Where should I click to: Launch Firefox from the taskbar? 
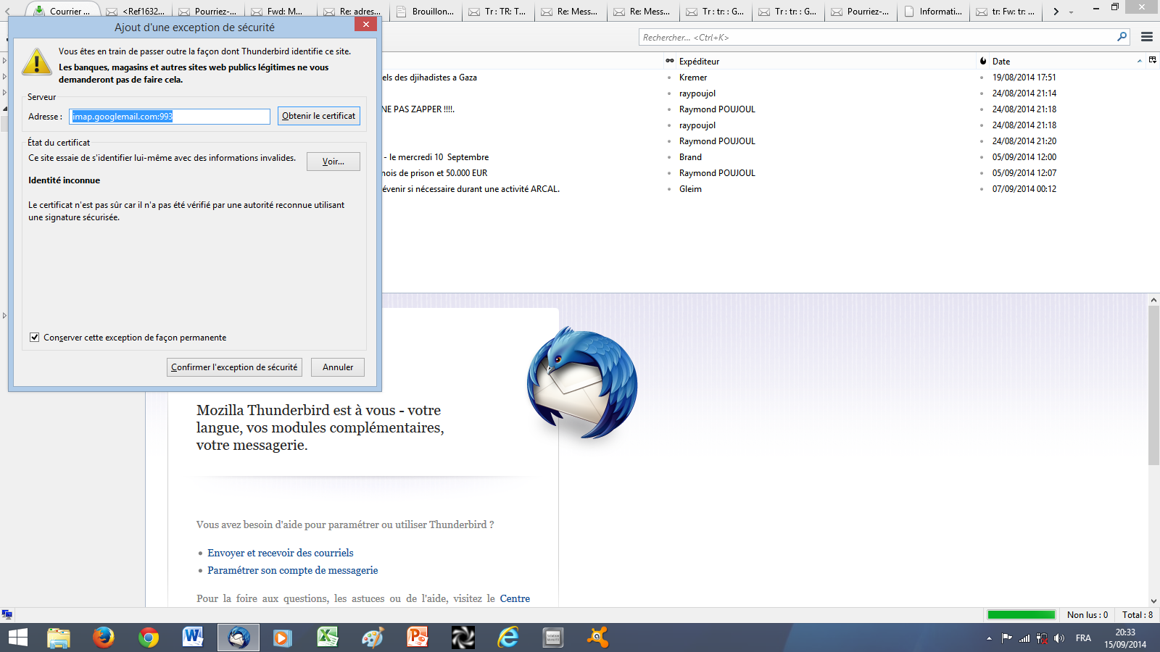[104, 638]
